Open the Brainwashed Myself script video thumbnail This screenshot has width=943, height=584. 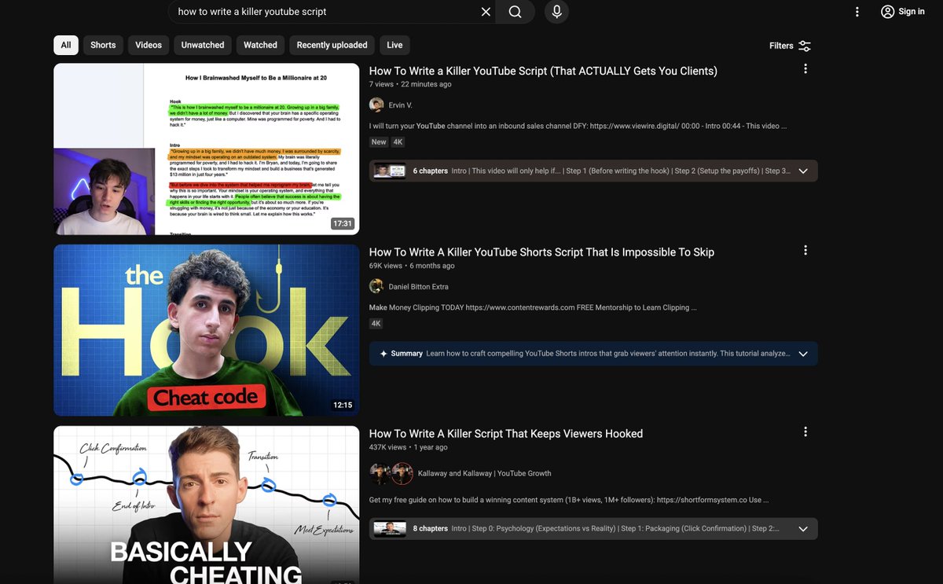coord(207,149)
